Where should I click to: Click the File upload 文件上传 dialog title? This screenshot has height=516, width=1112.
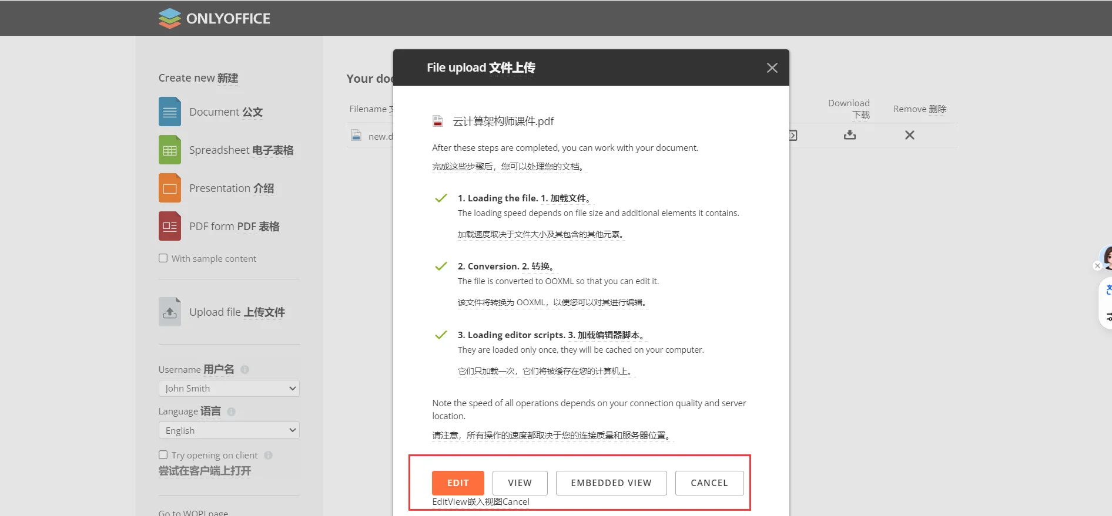pyautogui.click(x=481, y=68)
